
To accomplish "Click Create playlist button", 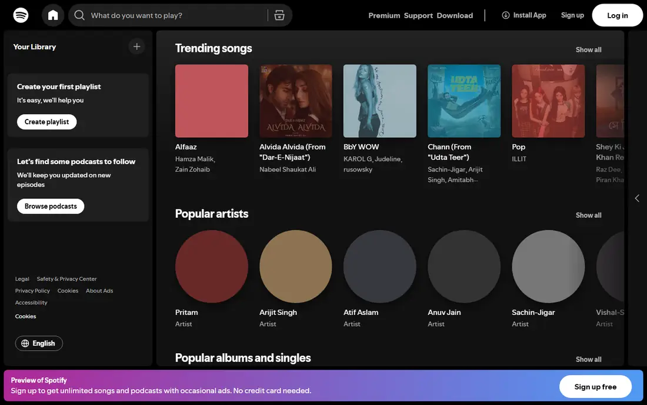I will click(x=46, y=122).
